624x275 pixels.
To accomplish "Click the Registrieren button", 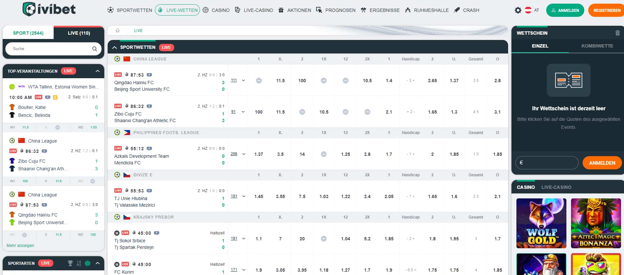I will pos(606,10).
